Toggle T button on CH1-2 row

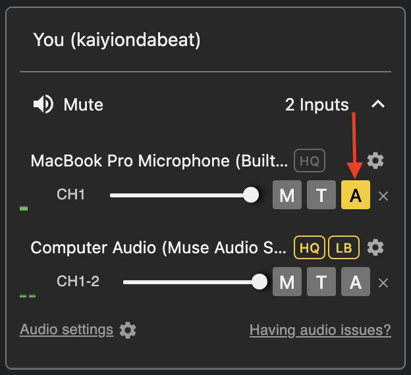coord(321,282)
